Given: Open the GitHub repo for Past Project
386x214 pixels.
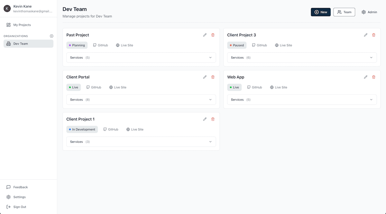Looking at the screenshot, I should pyautogui.click(x=100, y=45).
